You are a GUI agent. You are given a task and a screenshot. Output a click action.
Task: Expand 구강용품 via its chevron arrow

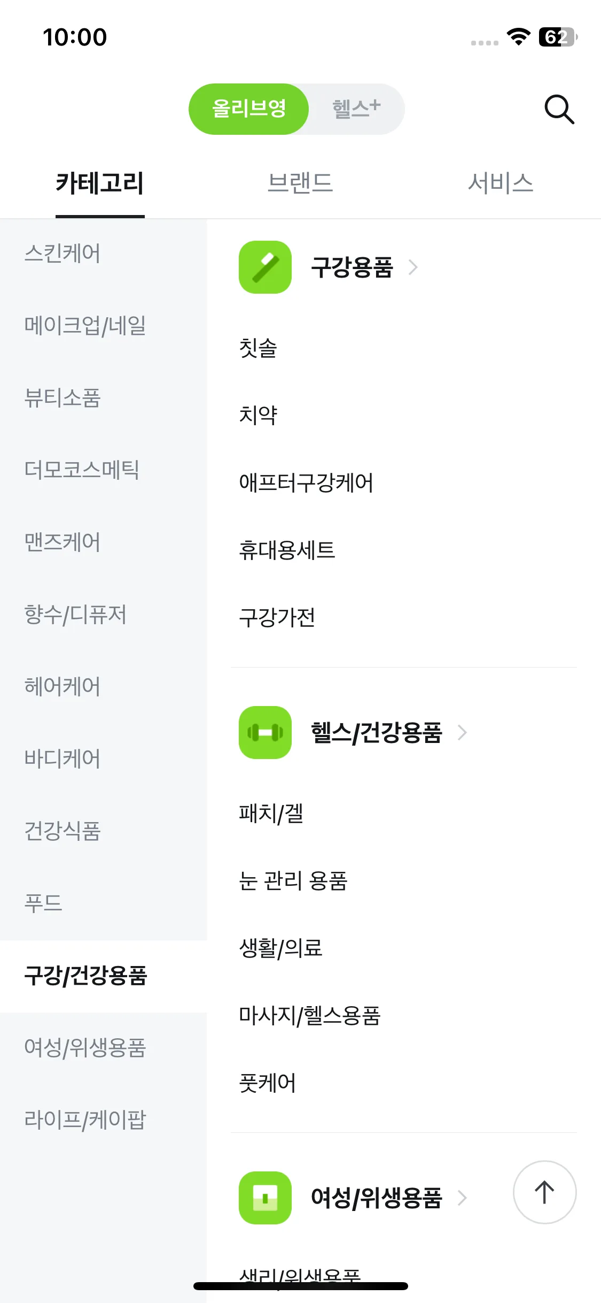(x=413, y=267)
